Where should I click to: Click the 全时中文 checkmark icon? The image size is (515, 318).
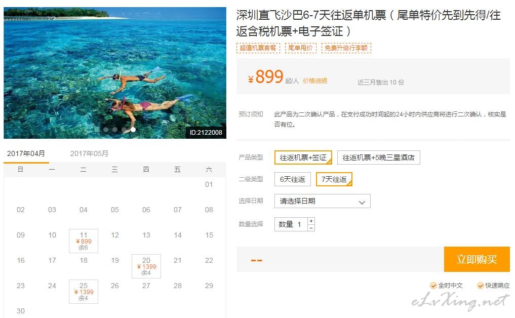pyautogui.click(x=433, y=286)
